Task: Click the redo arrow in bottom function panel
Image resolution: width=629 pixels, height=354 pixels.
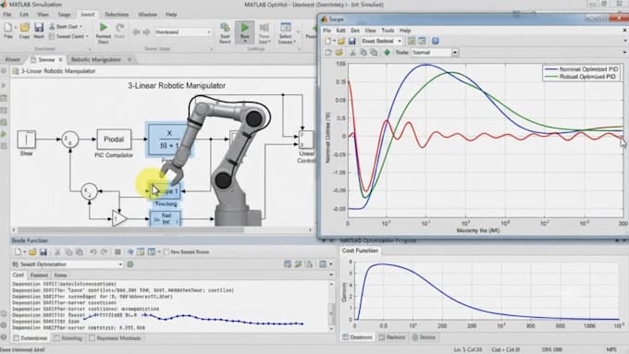Action: click(104, 251)
